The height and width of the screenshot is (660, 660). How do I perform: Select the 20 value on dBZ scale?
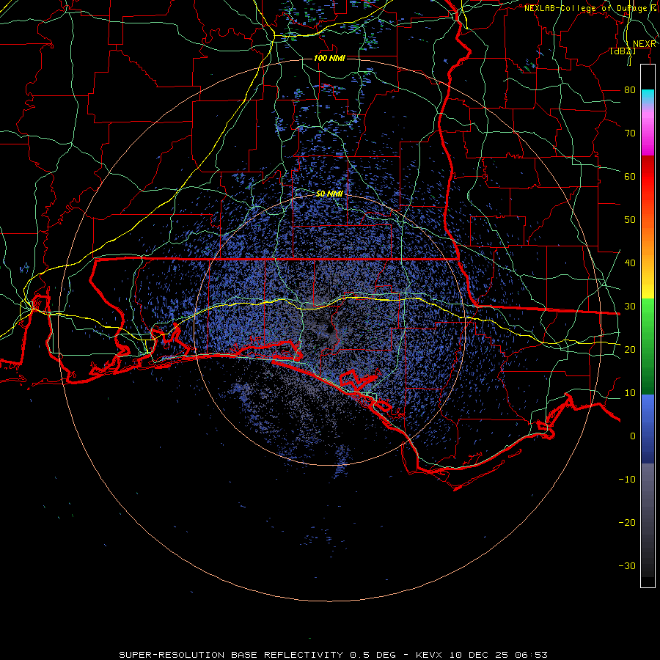pyautogui.click(x=630, y=350)
